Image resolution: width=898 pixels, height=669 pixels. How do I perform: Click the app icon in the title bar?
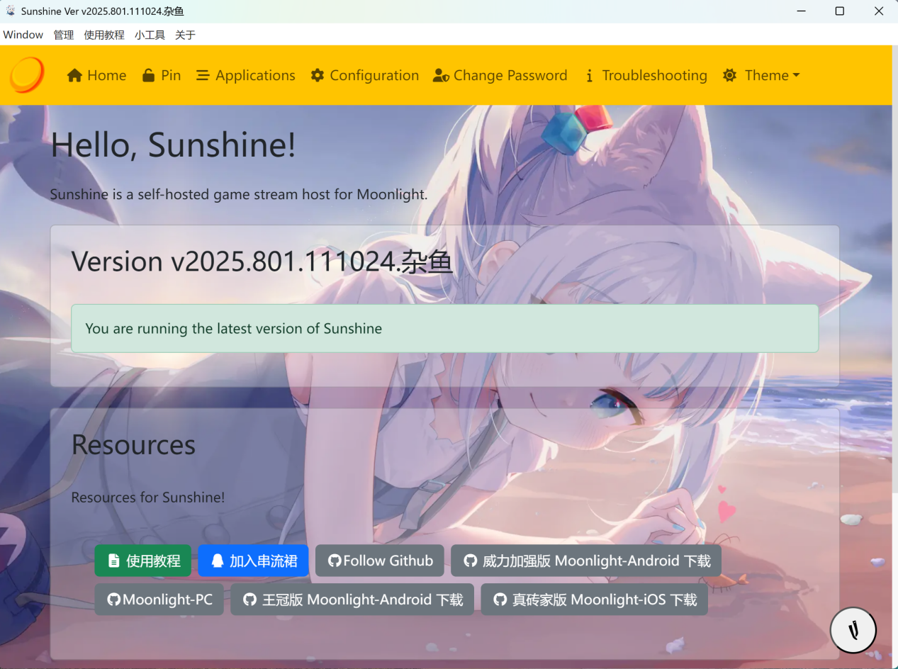[x=11, y=11]
